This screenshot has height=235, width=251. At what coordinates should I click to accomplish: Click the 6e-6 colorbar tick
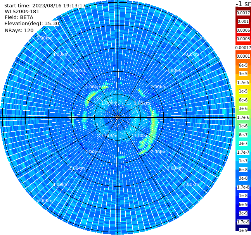tap(243, 100)
